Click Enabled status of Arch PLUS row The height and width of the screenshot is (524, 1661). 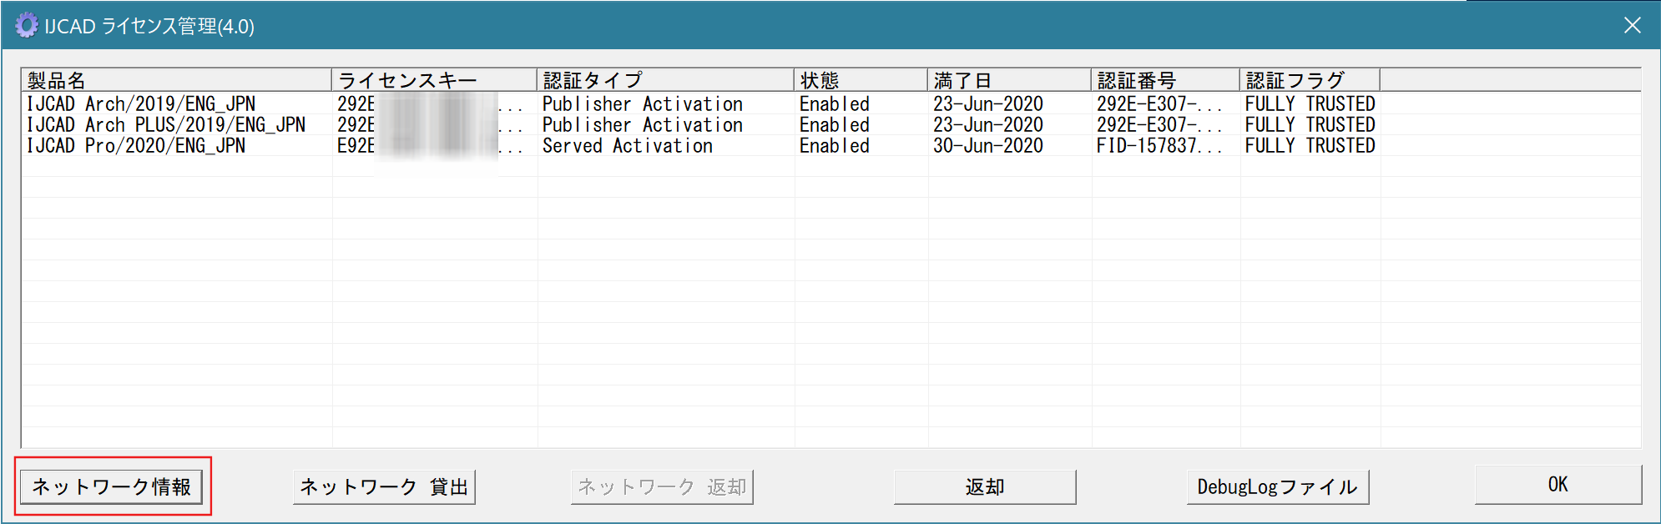tap(835, 124)
